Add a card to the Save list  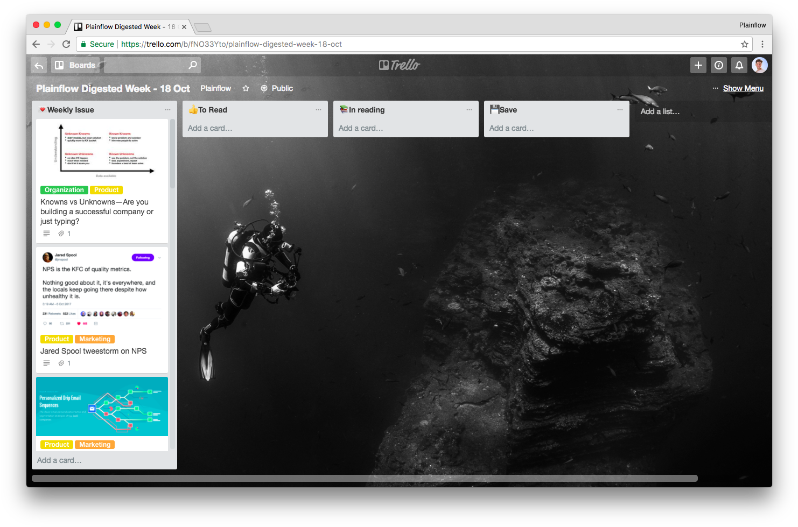(510, 128)
